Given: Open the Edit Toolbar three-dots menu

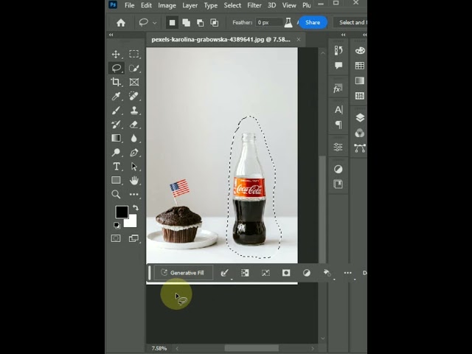Looking at the screenshot, I should [134, 194].
